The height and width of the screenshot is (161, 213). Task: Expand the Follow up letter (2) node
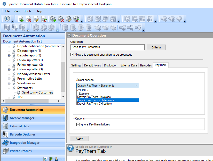pos(9,65)
